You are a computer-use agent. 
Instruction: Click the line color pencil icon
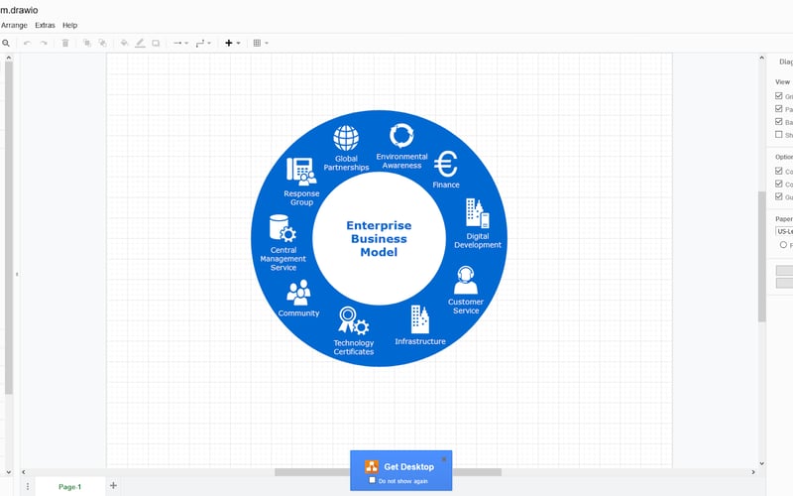[140, 44]
